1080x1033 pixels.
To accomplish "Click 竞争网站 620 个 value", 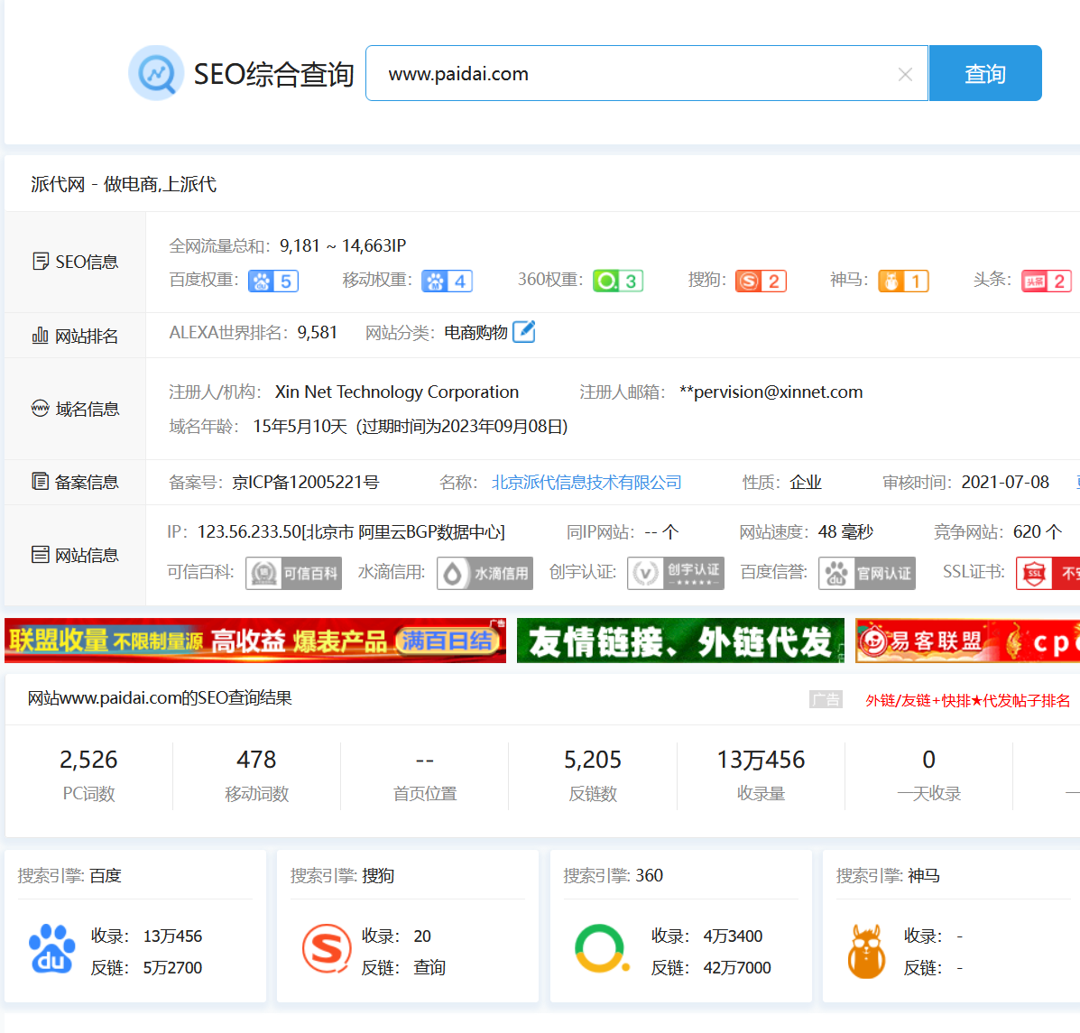I will click(1038, 532).
